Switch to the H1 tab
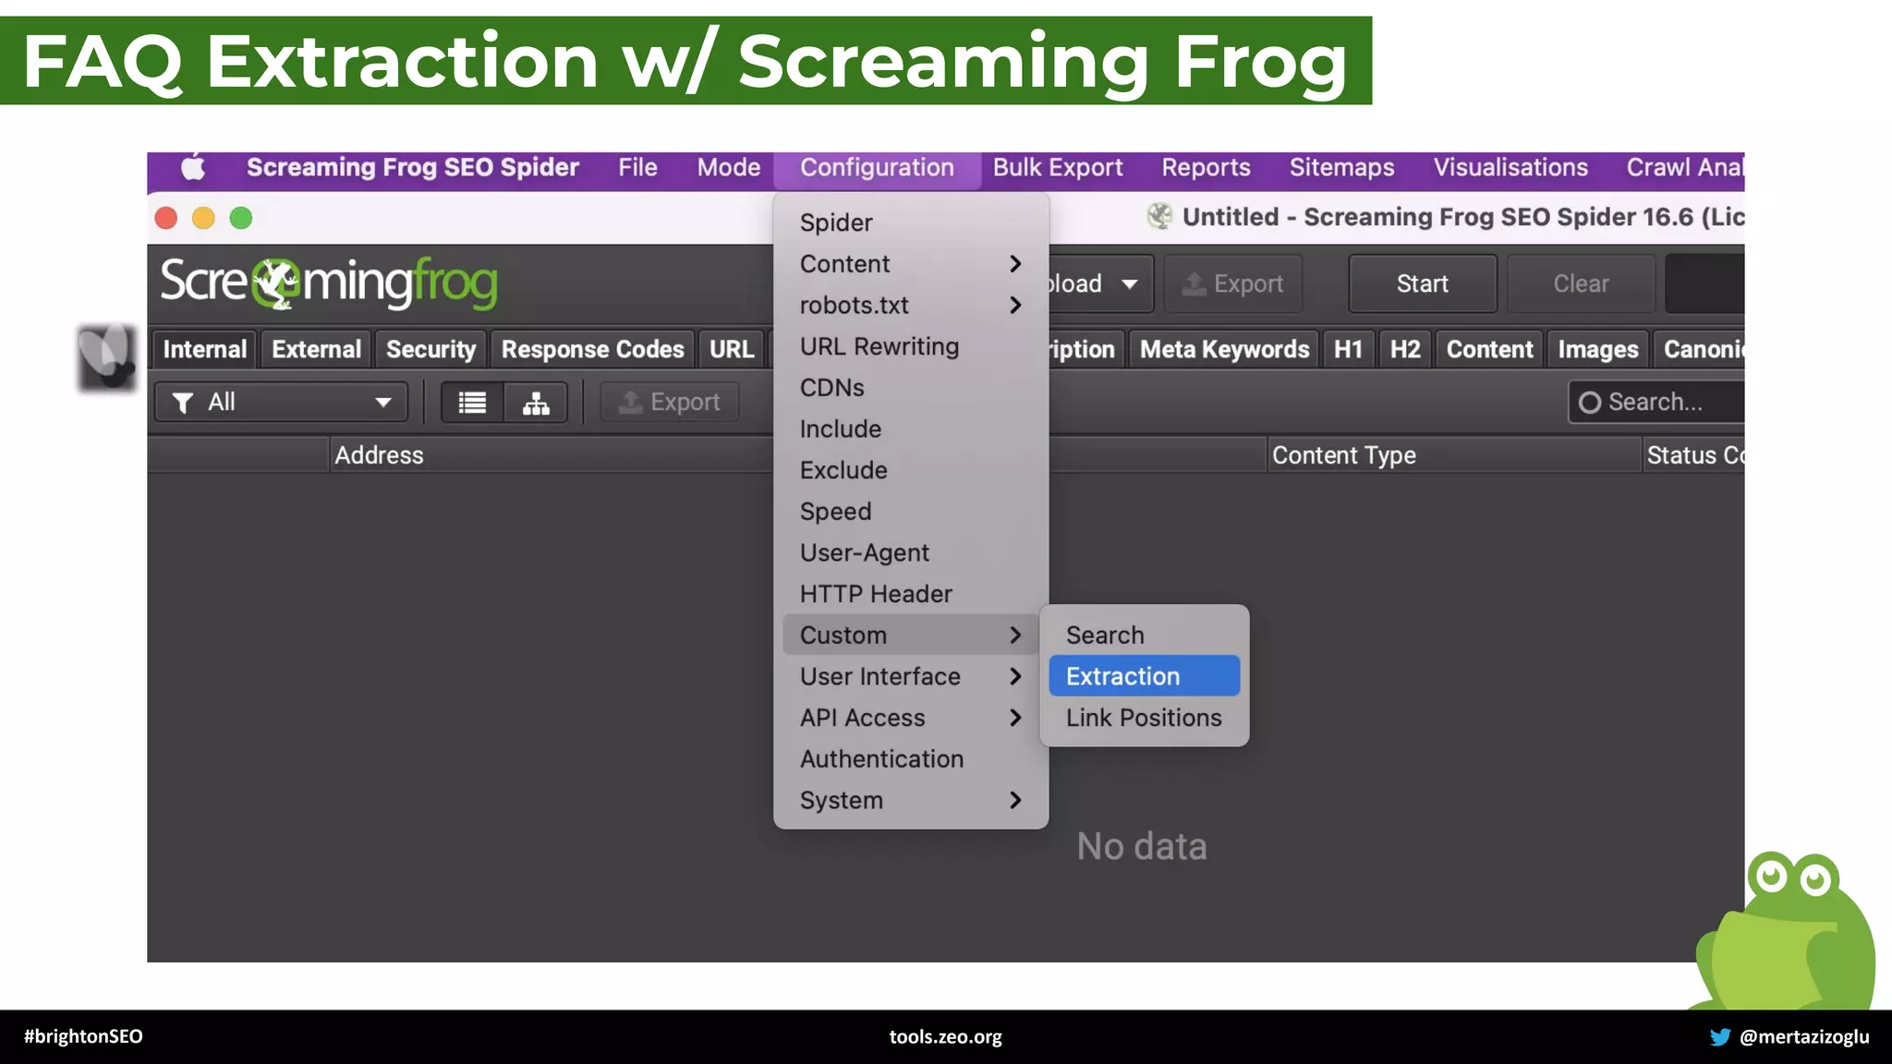 (x=1348, y=349)
